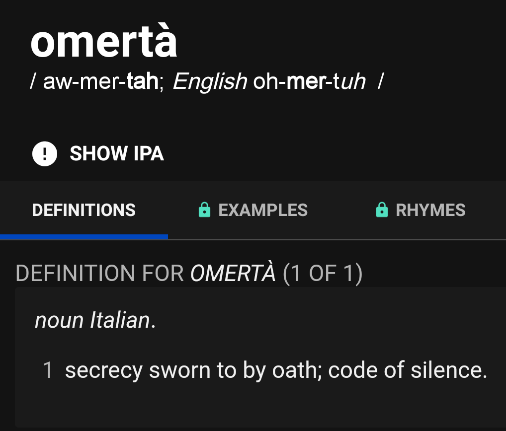This screenshot has height=431, width=506.
Task: Click empty area of definition card below text
Action: [x=258, y=405]
